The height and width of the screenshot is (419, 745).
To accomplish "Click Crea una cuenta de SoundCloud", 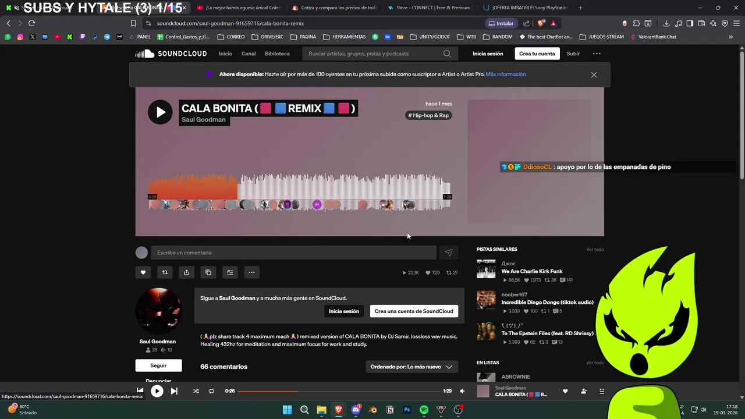I will point(414,311).
